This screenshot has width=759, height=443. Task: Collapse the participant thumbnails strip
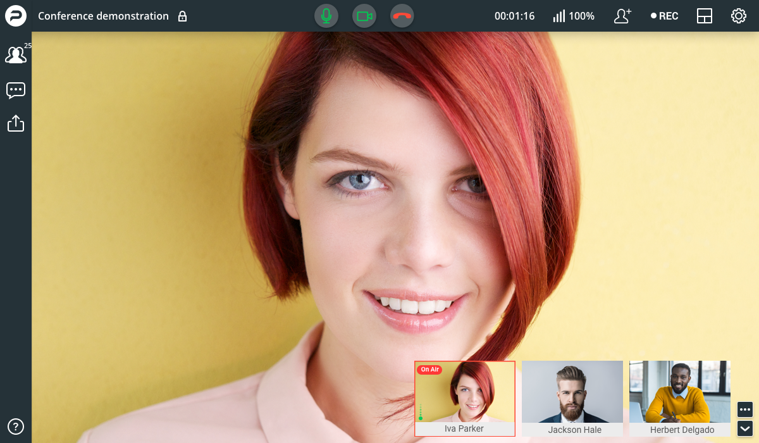[744, 428]
